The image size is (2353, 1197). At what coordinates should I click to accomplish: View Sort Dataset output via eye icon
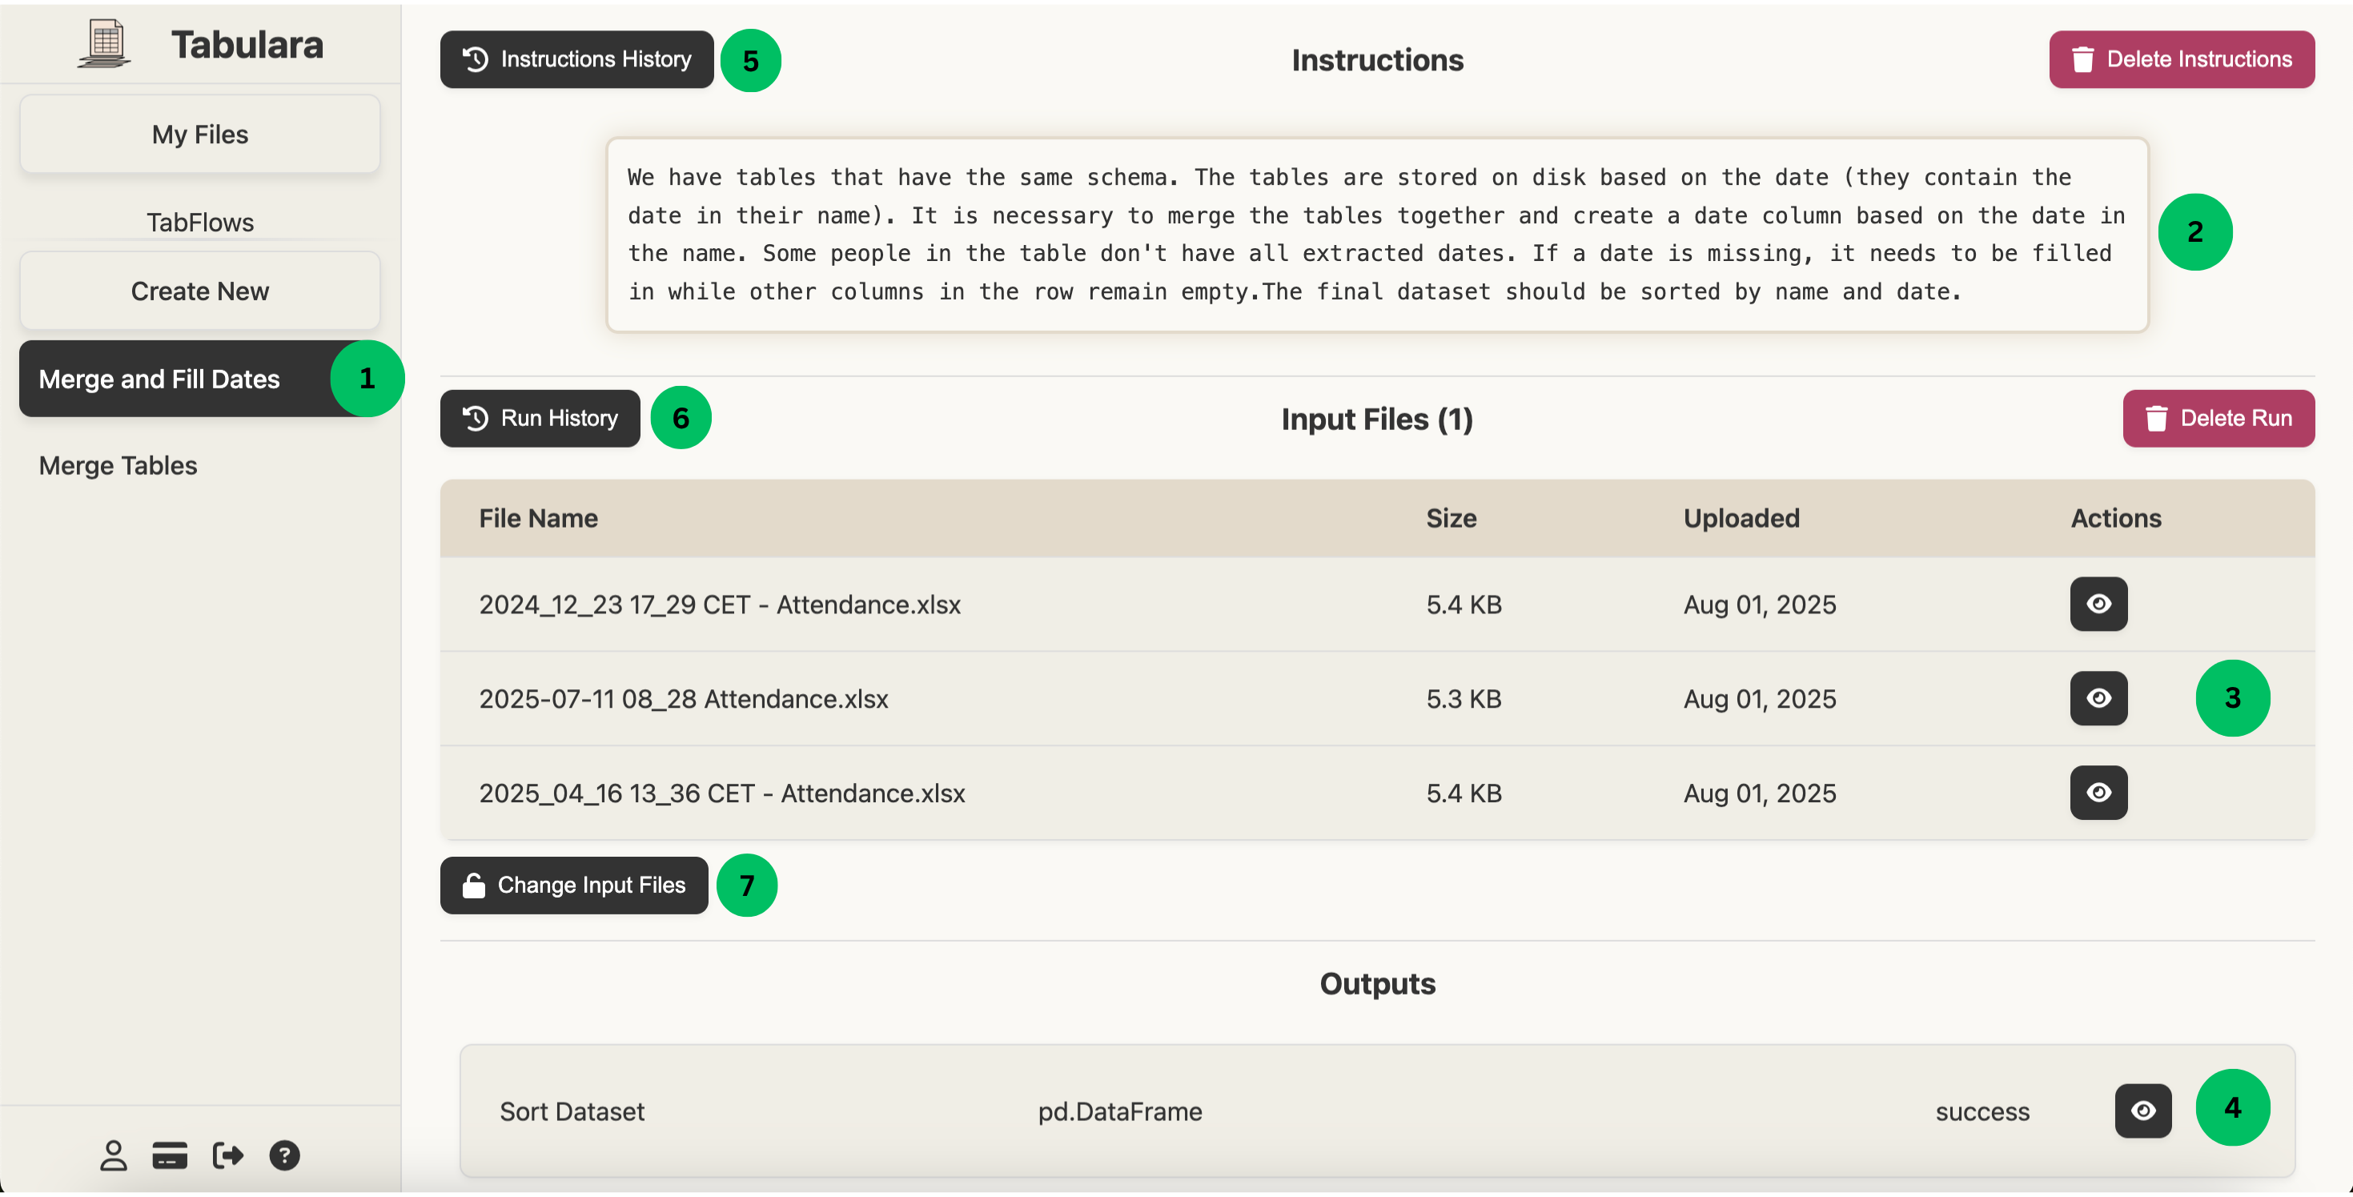click(x=2143, y=1111)
